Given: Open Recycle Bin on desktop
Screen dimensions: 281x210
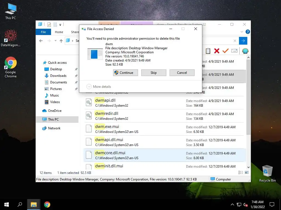Looking at the screenshot, I should [267, 174].
